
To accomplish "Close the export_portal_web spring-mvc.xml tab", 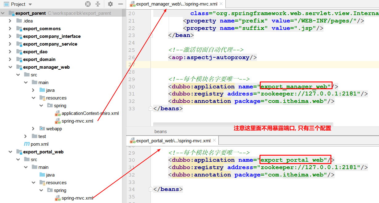I will (215, 140).
